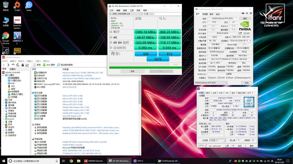
Task: Click the green BIOS 更新 arrow
Action: coord(44,65)
